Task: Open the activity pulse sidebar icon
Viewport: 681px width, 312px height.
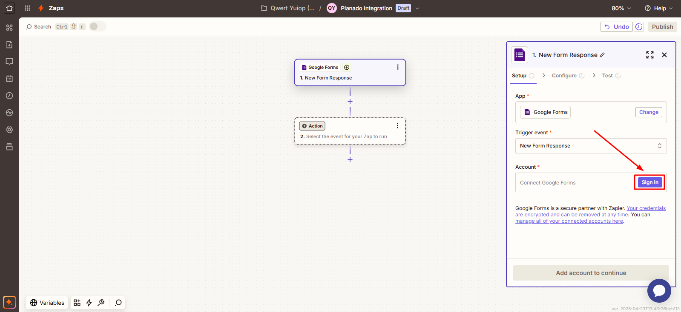Action: click(9, 113)
